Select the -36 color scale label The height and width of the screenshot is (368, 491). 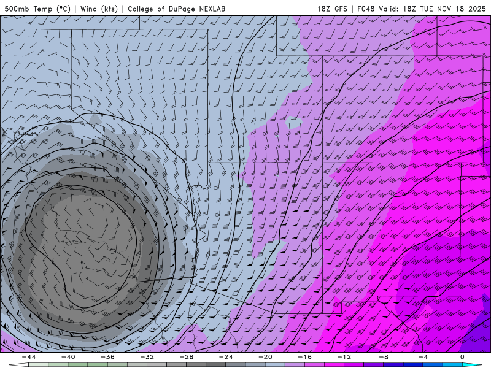pos(108,357)
